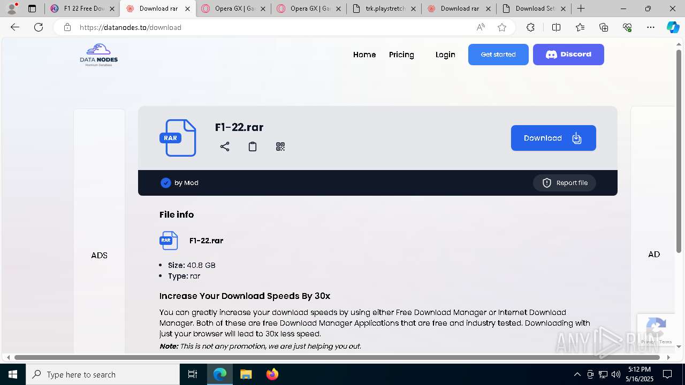Show hidden tray icons chevron
Screen dimensions: 685x385
click(577, 374)
